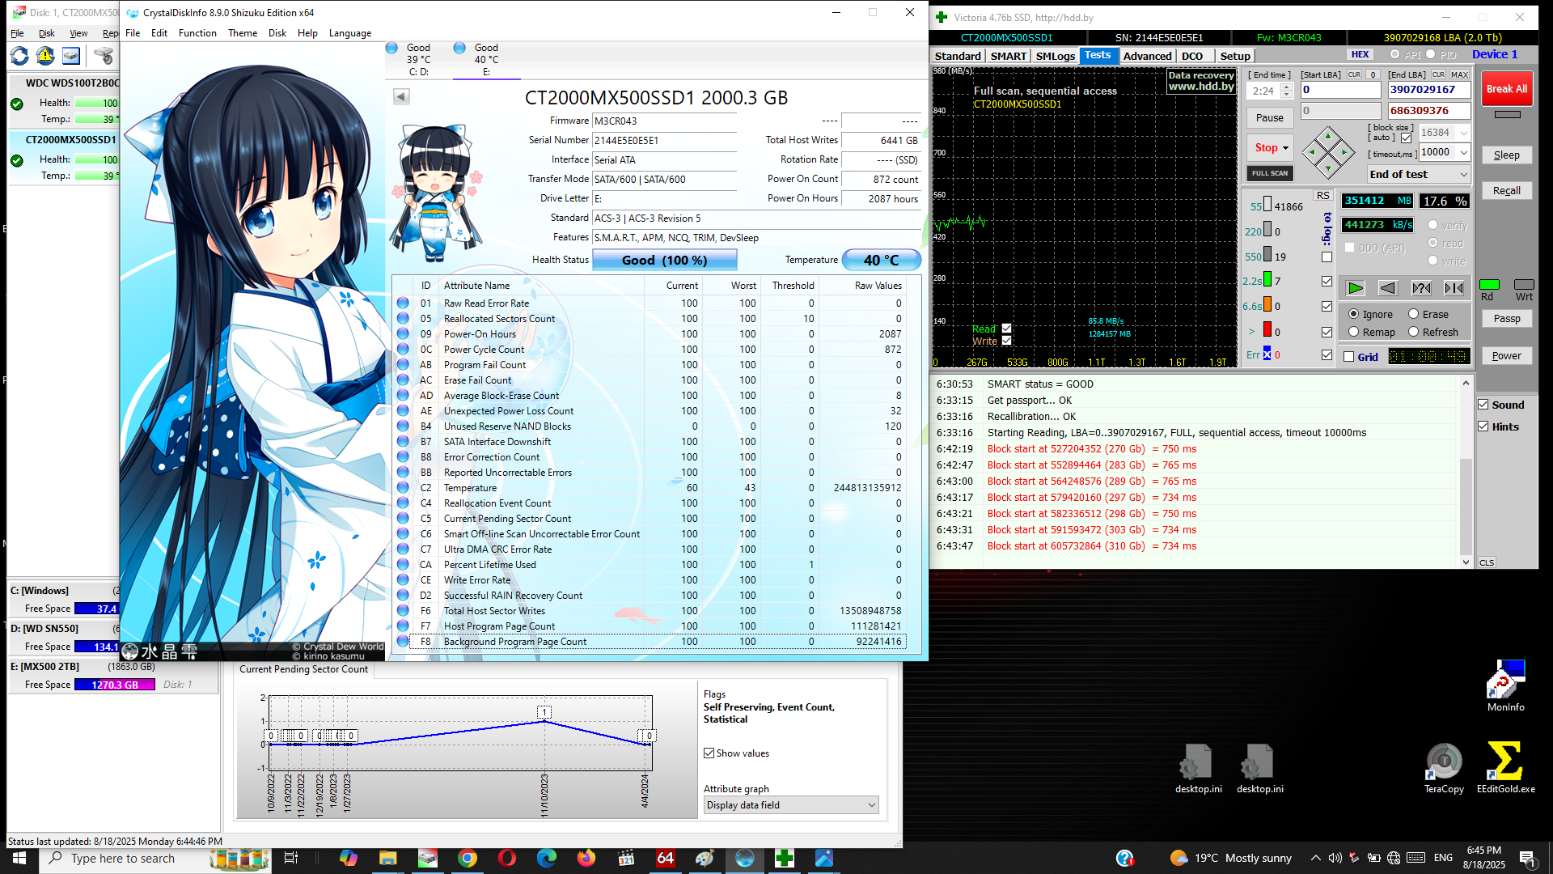The height and width of the screenshot is (874, 1553).
Task: Open Firefox from the taskbar
Action: 586,858
